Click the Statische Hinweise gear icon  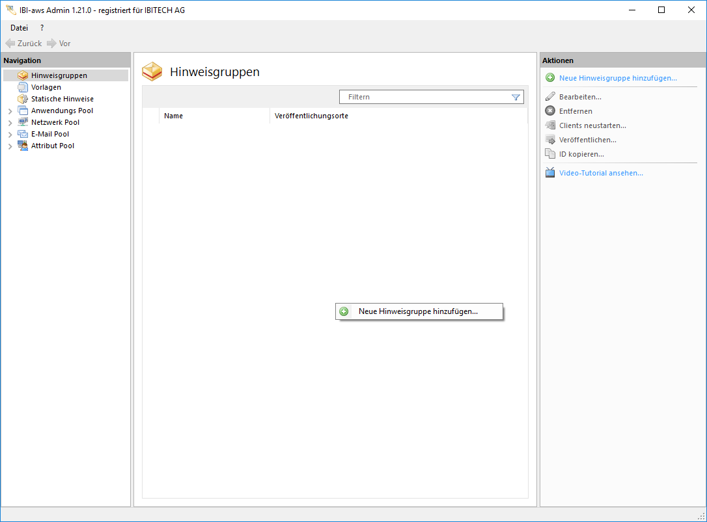coord(23,99)
